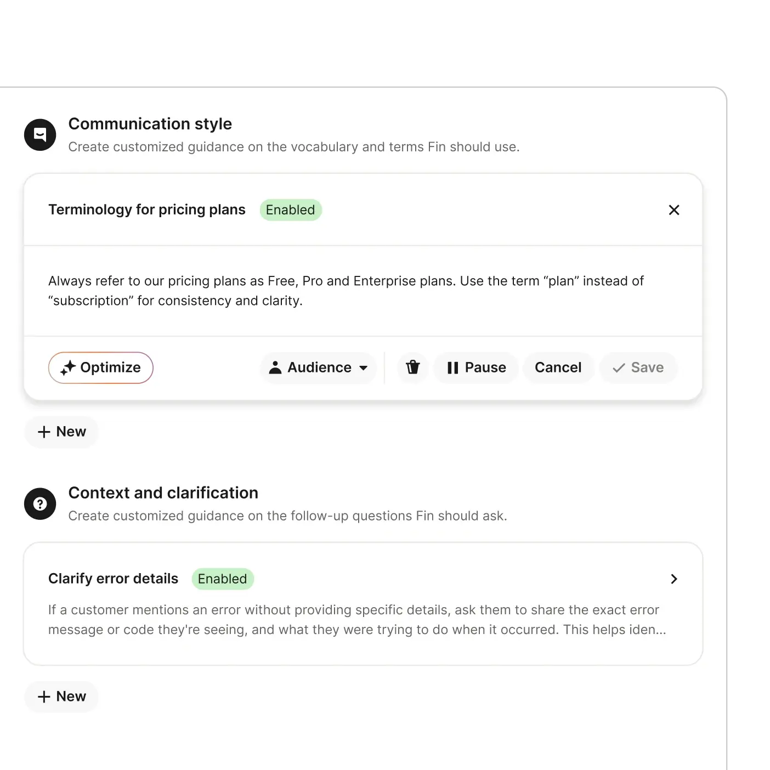Viewport: 770px width, 770px height.
Task: Click the Communication style speech bubble icon
Action: 39,134
